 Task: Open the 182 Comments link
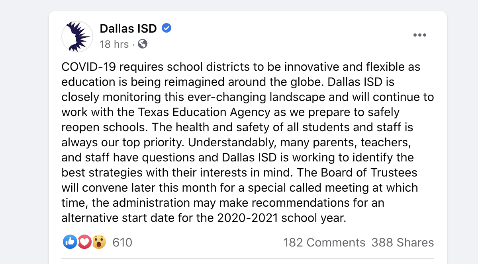coord(324,243)
